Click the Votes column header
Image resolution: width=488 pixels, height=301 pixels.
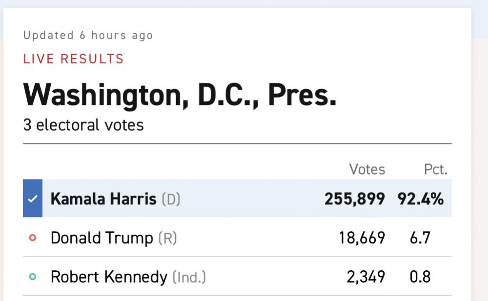click(367, 169)
